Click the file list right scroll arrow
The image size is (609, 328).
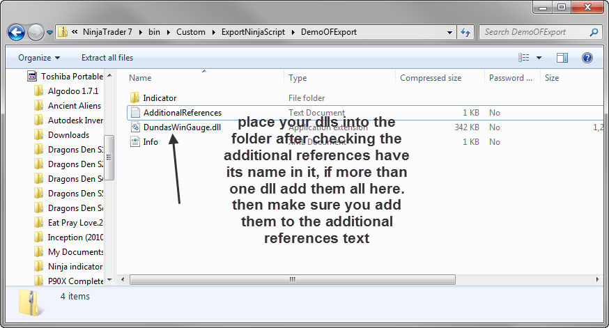click(597, 279)
